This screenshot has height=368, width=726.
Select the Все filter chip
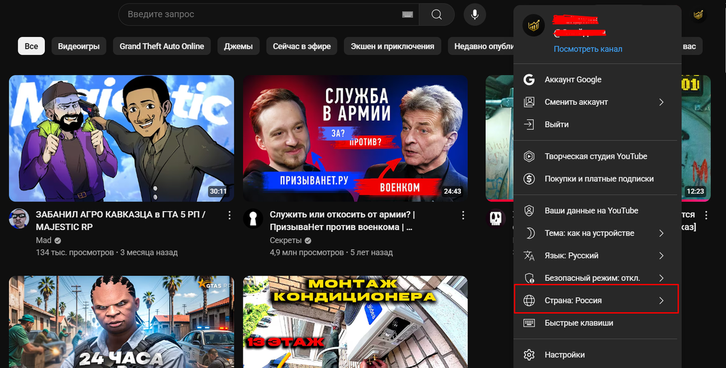pyautogui.click(x=31, y=46)
